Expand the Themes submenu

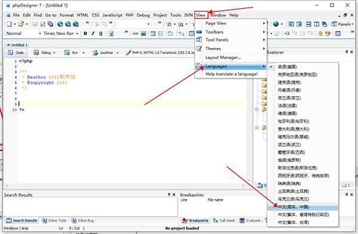click(x=231, y=48)
